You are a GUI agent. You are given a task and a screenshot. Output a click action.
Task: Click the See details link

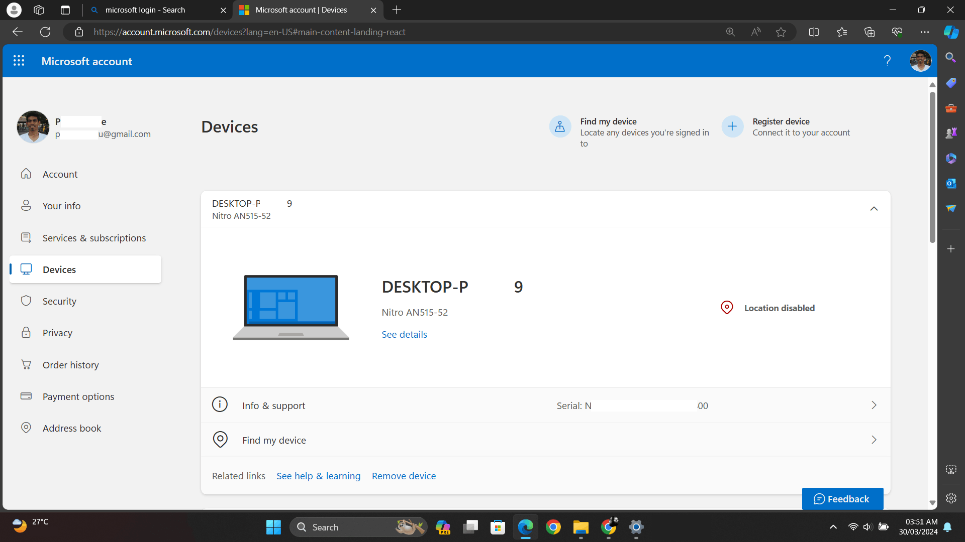click(404, 334)
